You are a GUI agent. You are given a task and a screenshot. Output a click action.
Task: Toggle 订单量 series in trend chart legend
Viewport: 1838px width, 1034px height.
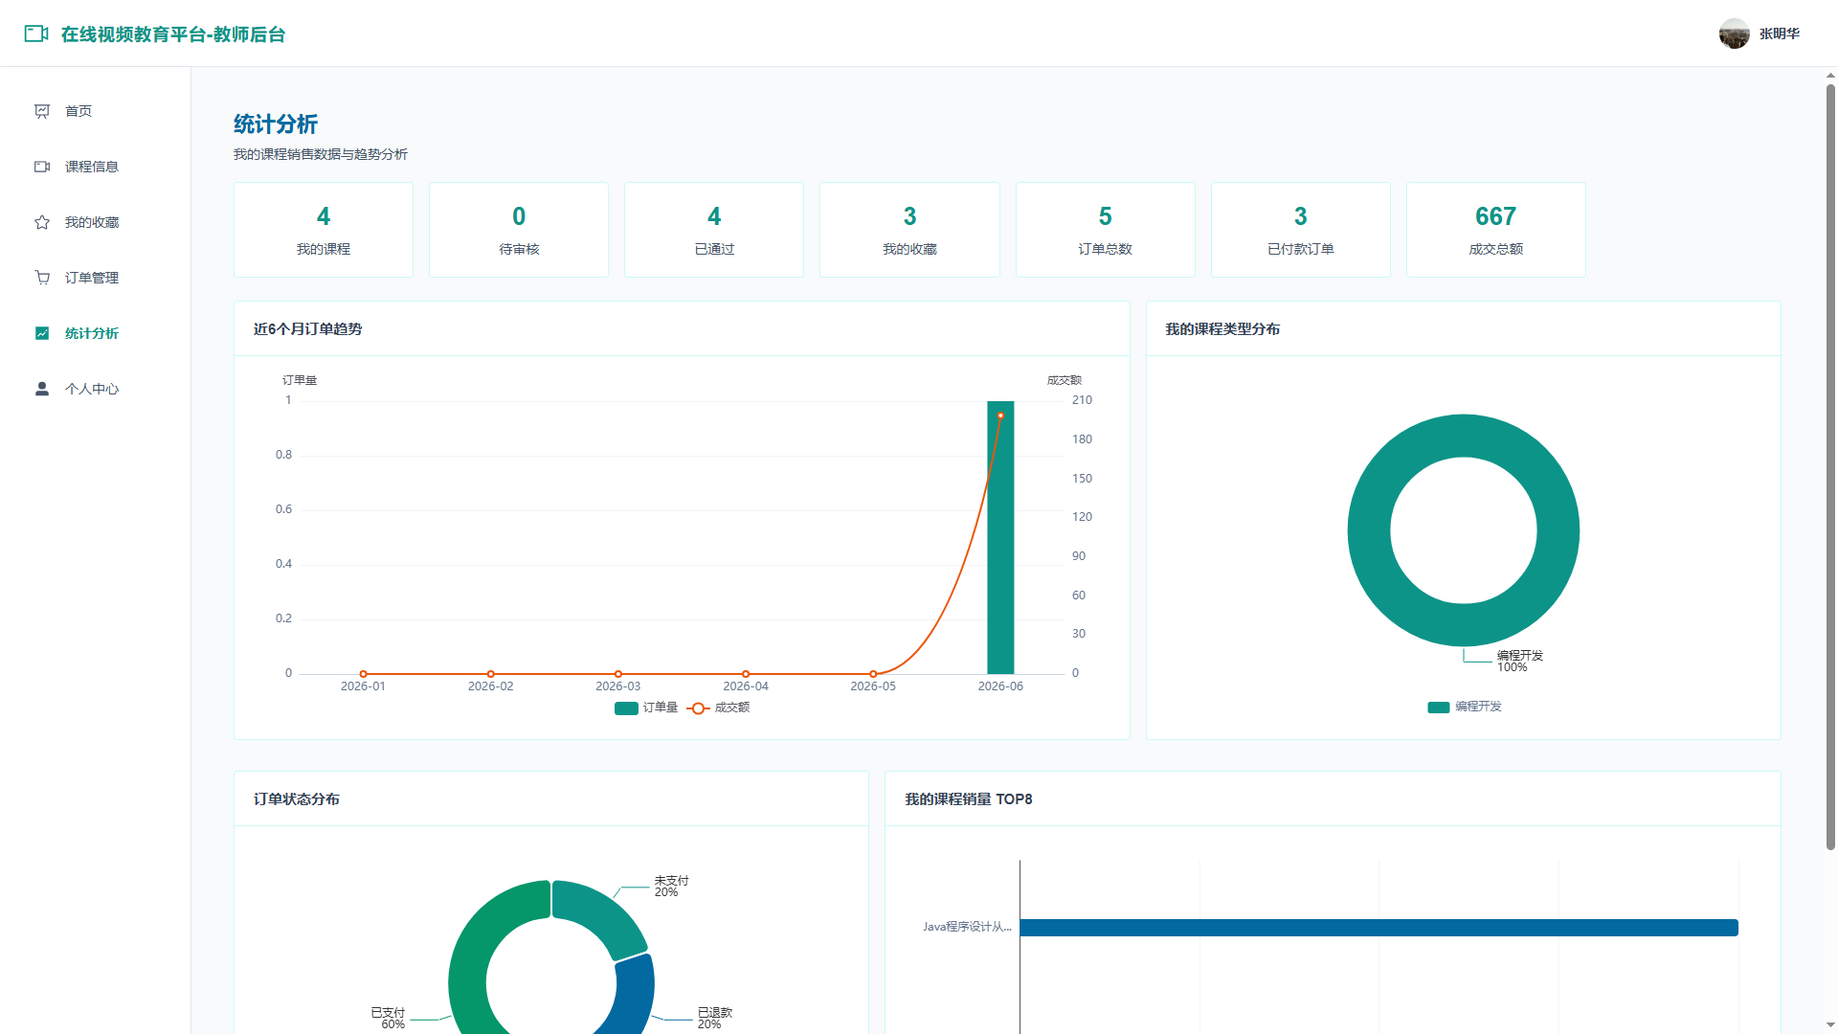coord(646,708)
